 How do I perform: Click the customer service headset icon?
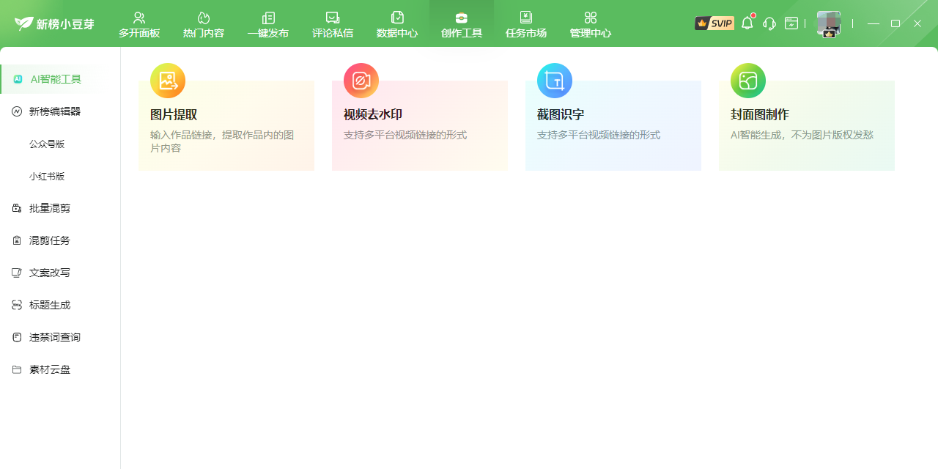pos(769,23)
